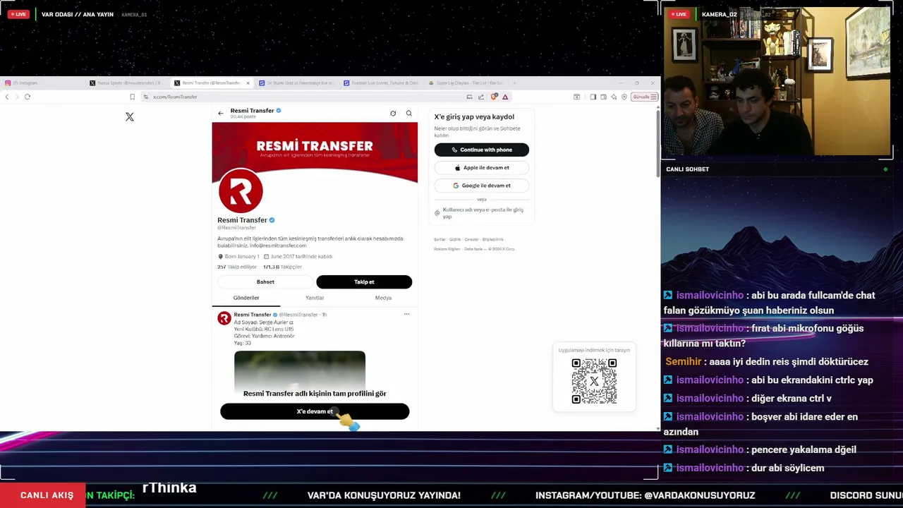Click the browser forward arrow
Viewport: 903px width, 508px height.
click(x=17, y=97)
